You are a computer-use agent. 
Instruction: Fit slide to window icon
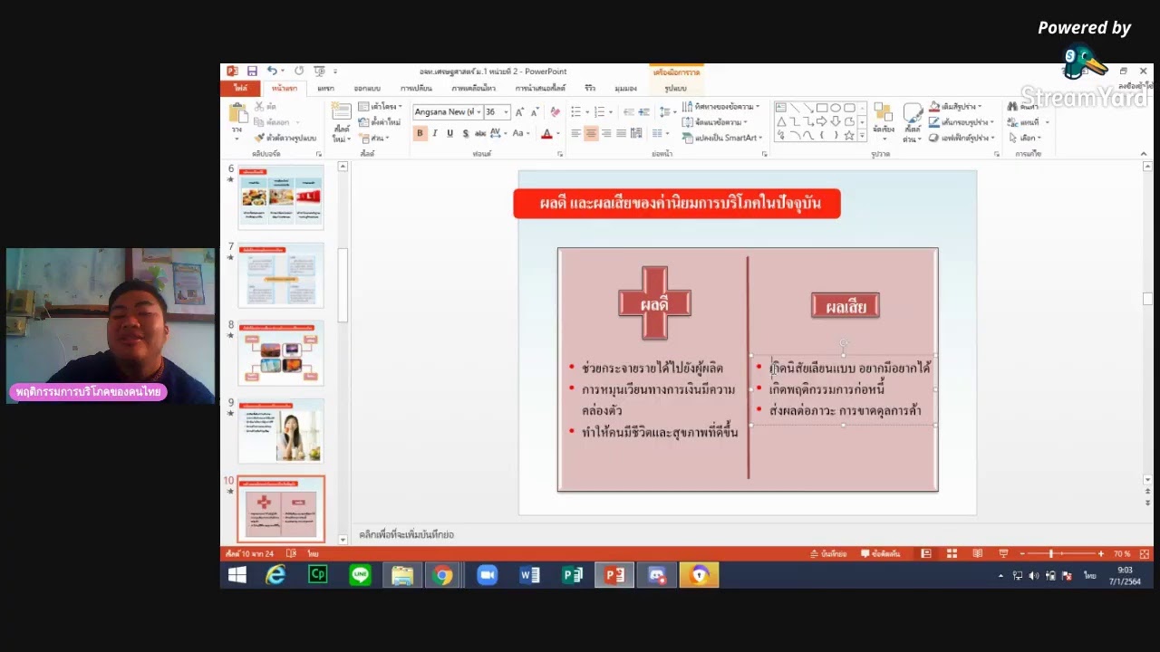click(1144, 553)
